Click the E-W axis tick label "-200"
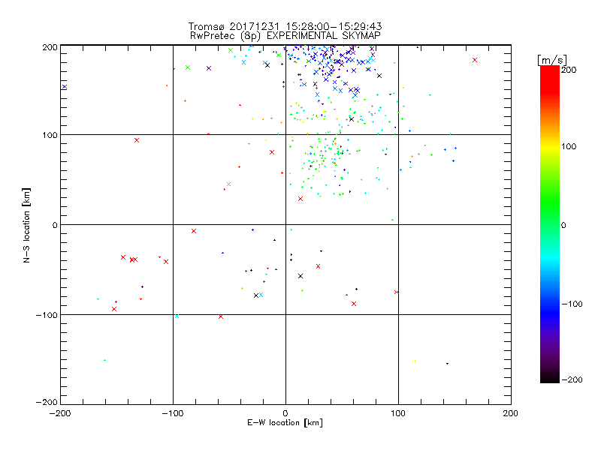 [60, 413]
